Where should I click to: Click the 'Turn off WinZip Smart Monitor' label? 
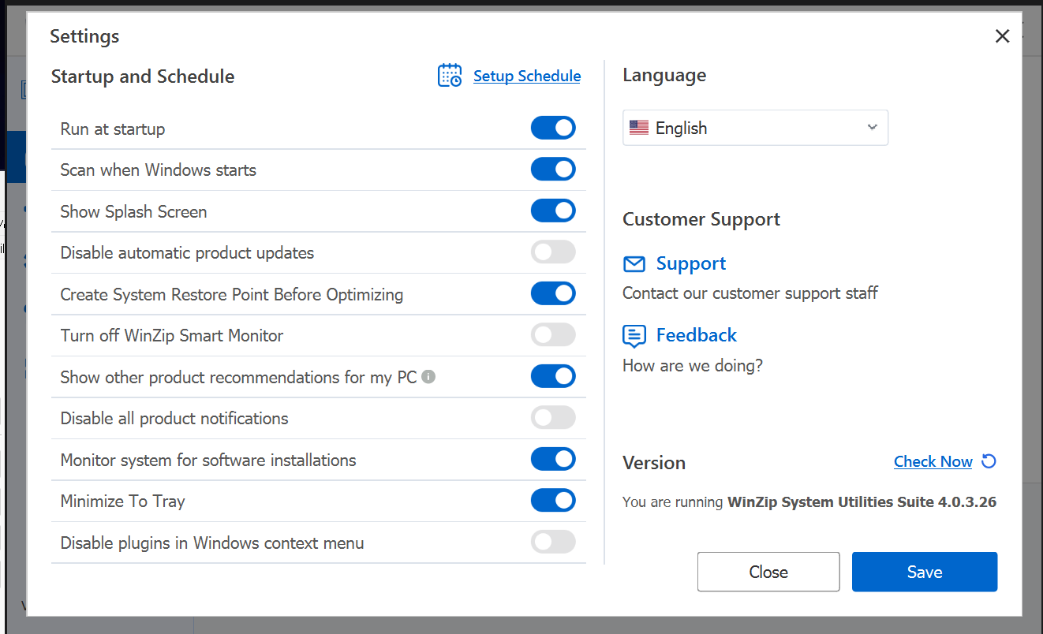pos(172,336)
